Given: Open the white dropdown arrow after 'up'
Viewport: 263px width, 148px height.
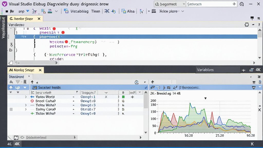Looking at the screenshot, I should coord(25,87).
